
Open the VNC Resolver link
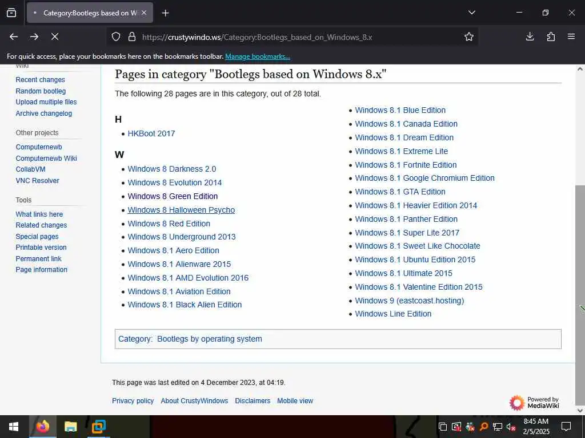pyautogui.click(x=37, y=181)
